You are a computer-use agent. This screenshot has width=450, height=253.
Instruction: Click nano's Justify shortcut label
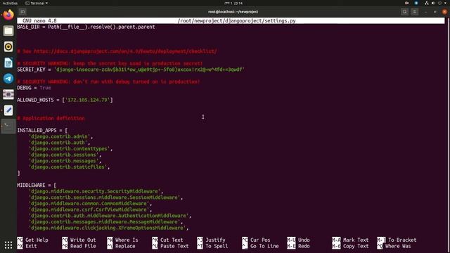[x=215, y=240]
